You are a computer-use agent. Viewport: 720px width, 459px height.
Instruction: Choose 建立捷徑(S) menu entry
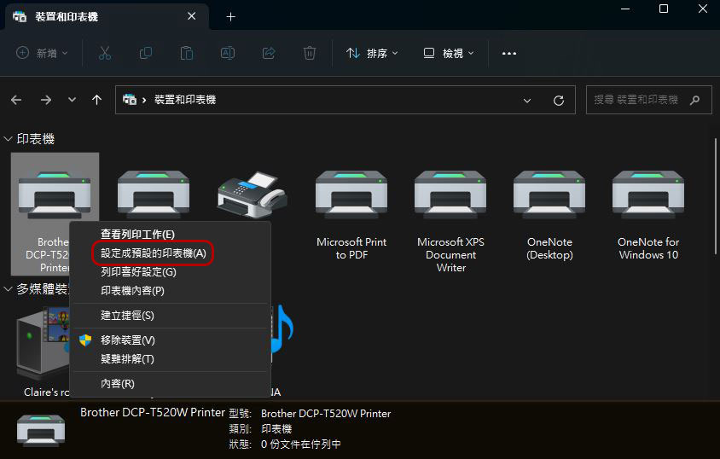click(x=170, y=316)
